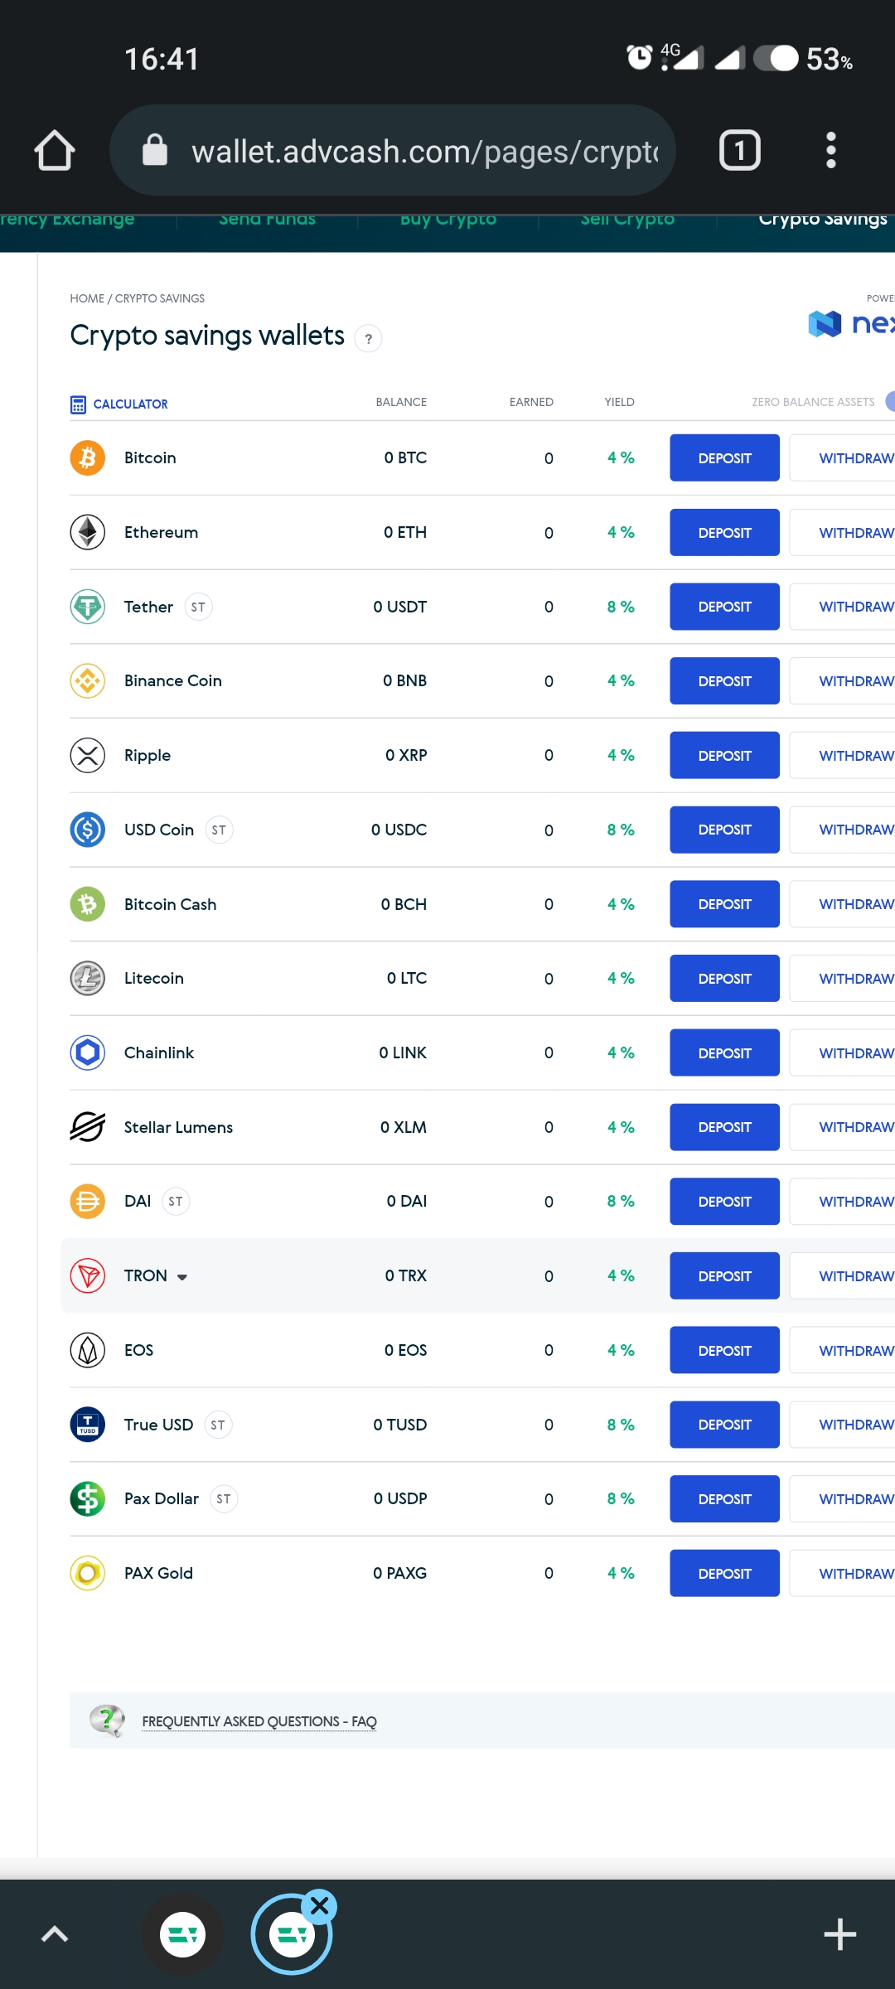Open the browser three-dot menu
The width and height of the screenshot is (895, 1989).
click(830, 150)
